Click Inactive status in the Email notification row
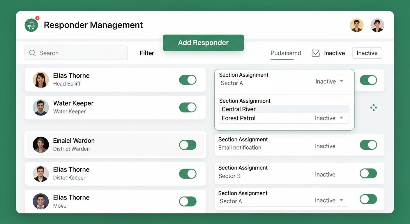Viewport: 410px width, 224px height. tap(325, 146)
